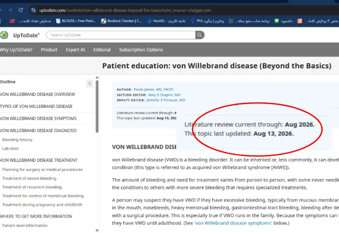Select Lab tests outline entry

[10, 149]
